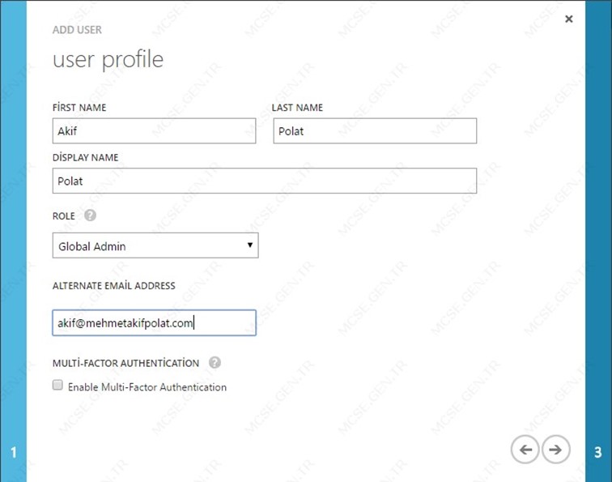This screenshot has width=612, height=482.
Task: Focus the First Name field with Akif
Action: pos(154,131)
